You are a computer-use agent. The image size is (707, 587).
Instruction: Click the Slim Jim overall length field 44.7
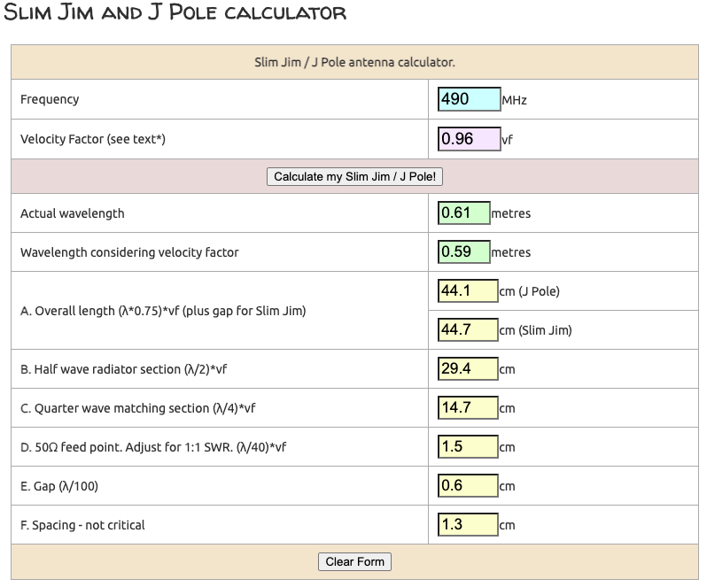point(468,329)
